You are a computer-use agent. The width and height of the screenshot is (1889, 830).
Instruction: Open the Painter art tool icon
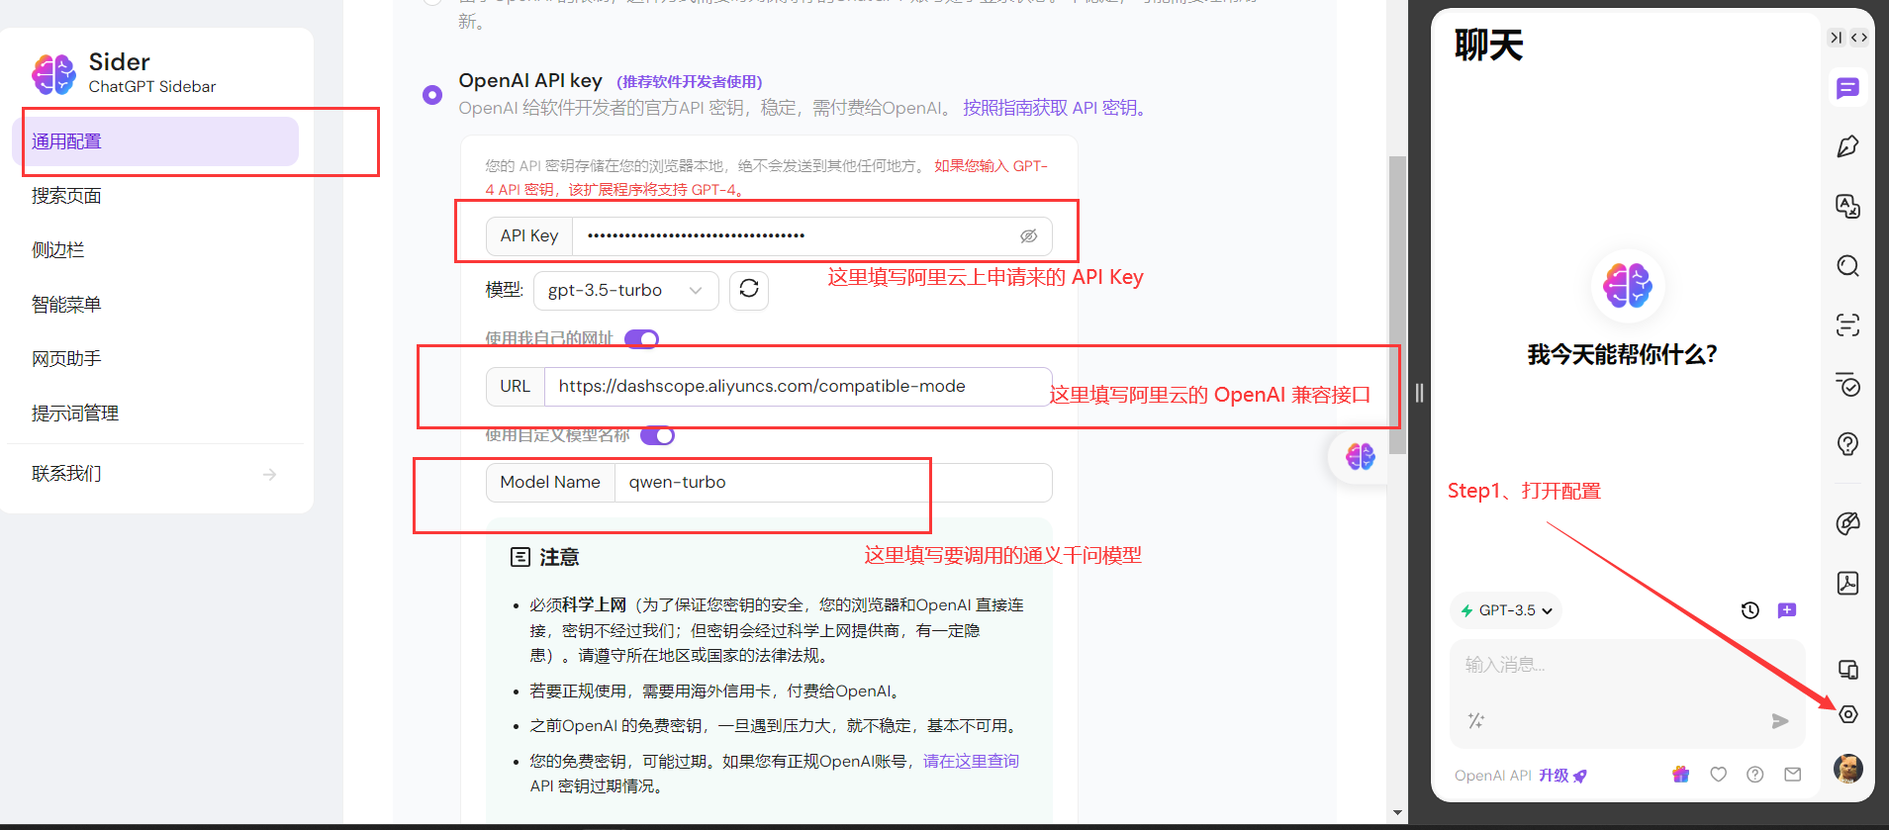(x=1847, y=523)
